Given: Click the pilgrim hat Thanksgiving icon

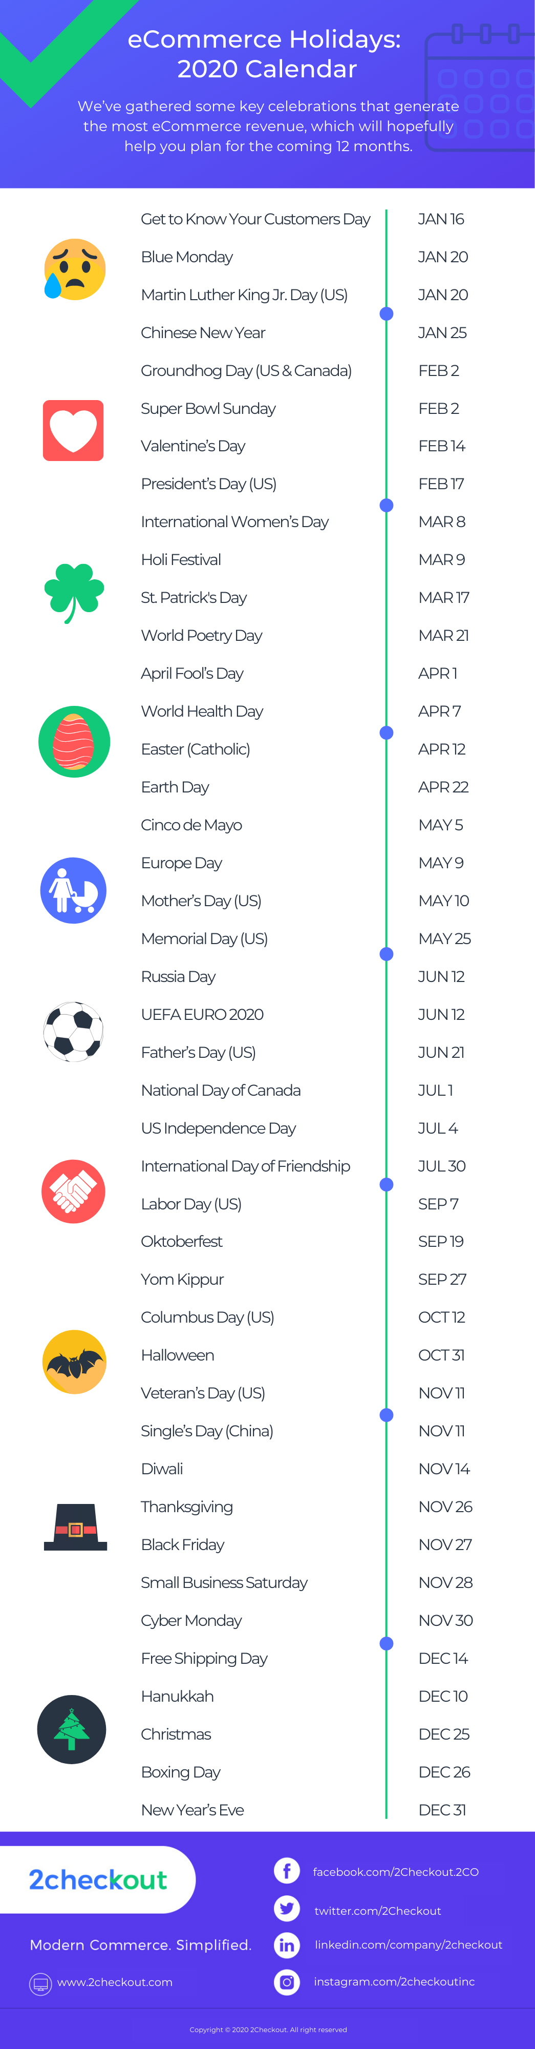Looking at the screenshot, I should coord(75,1527).
